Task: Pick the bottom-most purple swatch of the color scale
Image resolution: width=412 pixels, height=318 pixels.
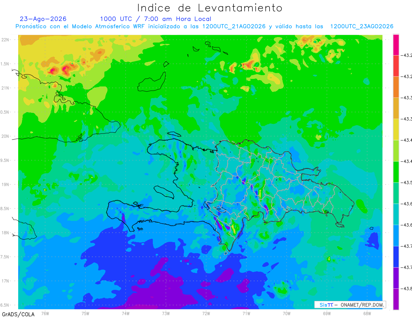Action: pos(396,299)
